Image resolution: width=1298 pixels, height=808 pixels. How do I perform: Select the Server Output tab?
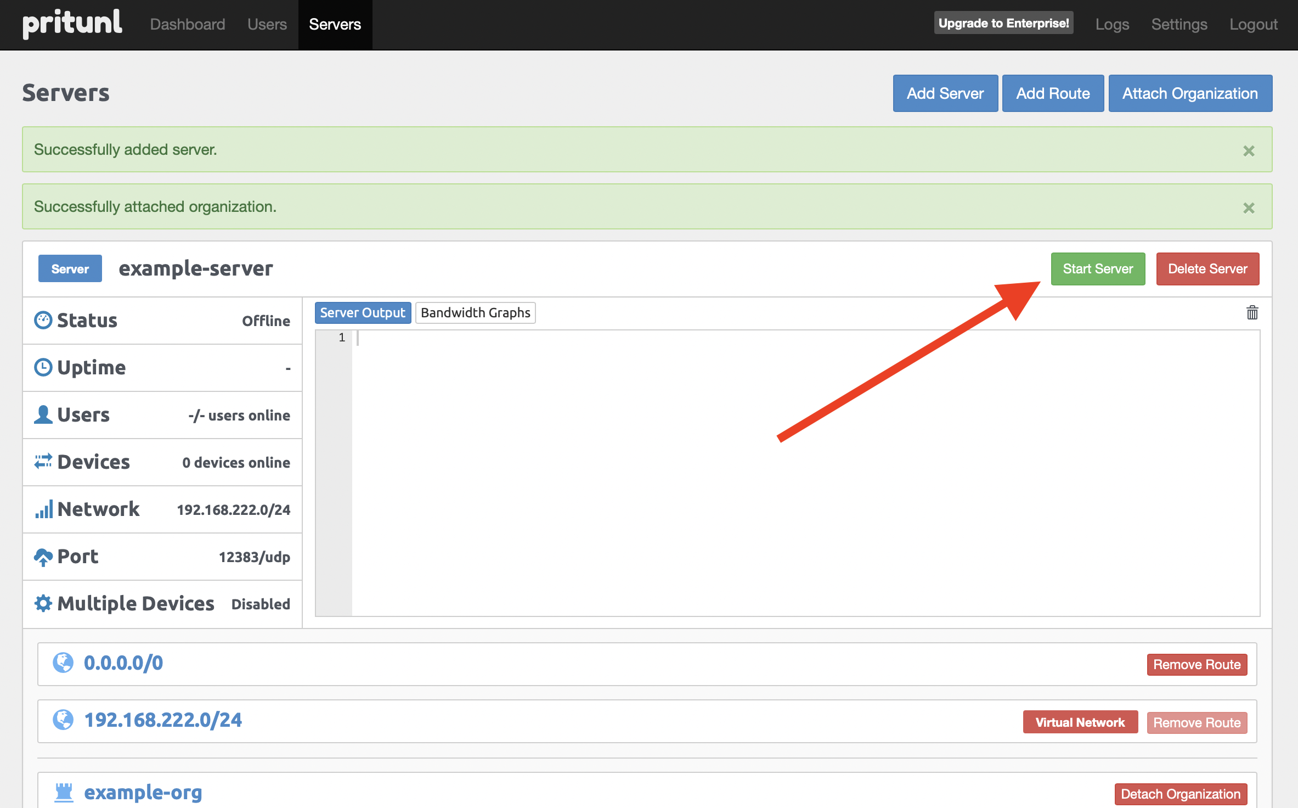coord(361,313)
